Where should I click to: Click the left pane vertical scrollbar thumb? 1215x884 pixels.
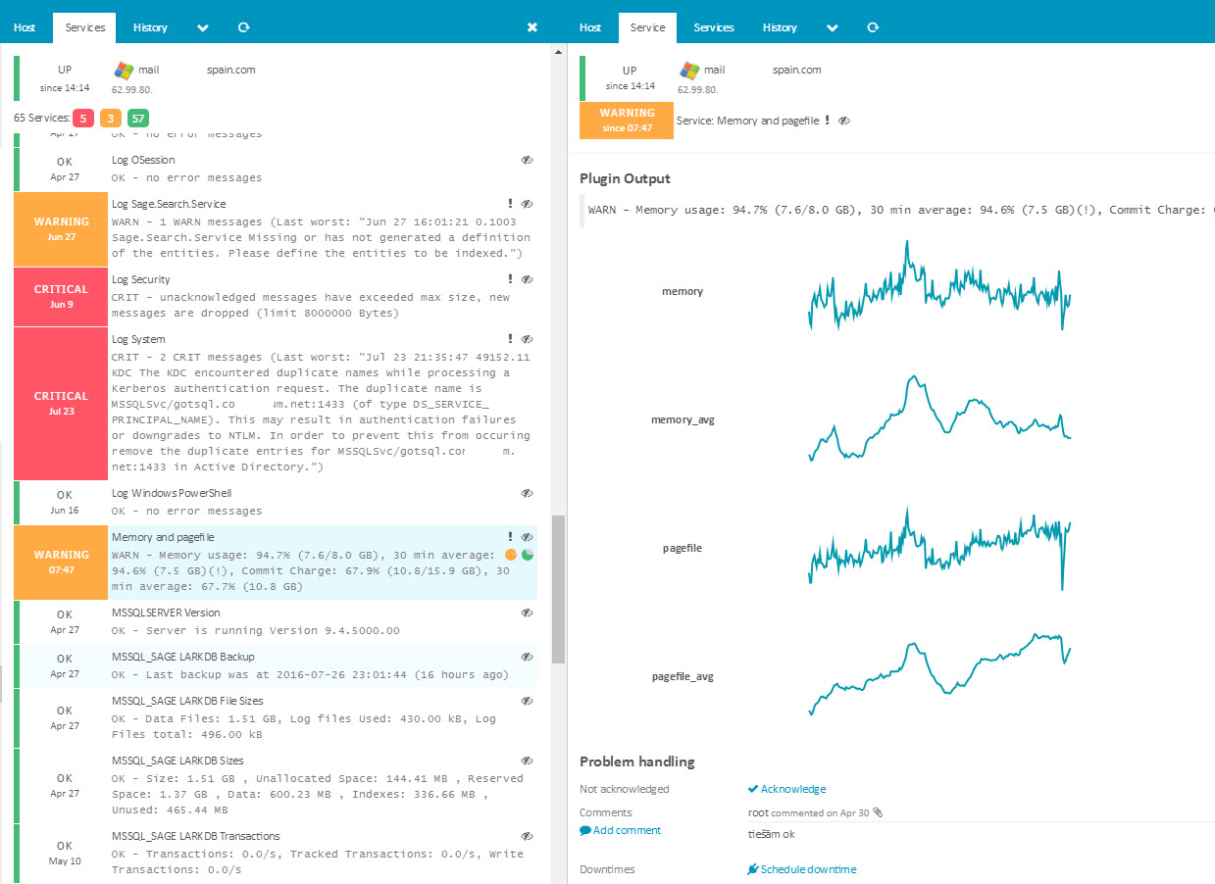(558, 590)
